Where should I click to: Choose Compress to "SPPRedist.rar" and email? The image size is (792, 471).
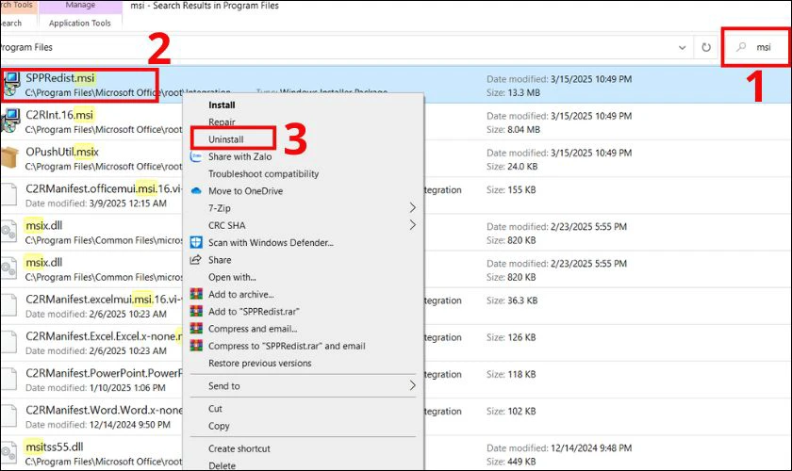pos(287,346)
